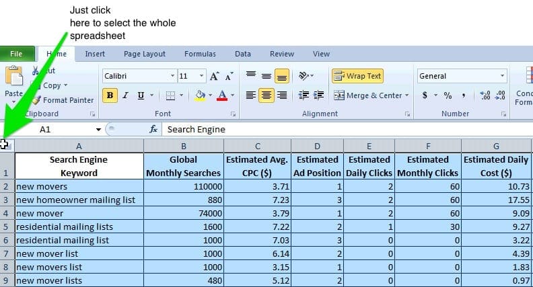Click Decrease Decimal icon
Viewport: 533px width, 287px height.
tap(500, 95)
